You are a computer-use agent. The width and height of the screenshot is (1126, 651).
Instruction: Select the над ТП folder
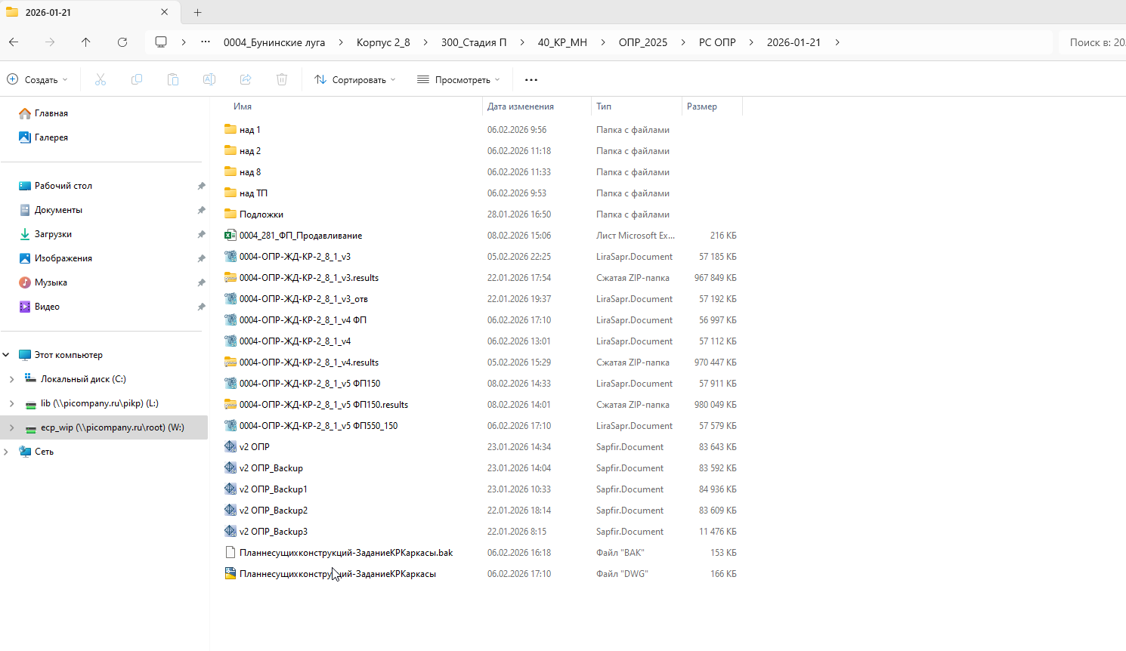tap(253, 193)
